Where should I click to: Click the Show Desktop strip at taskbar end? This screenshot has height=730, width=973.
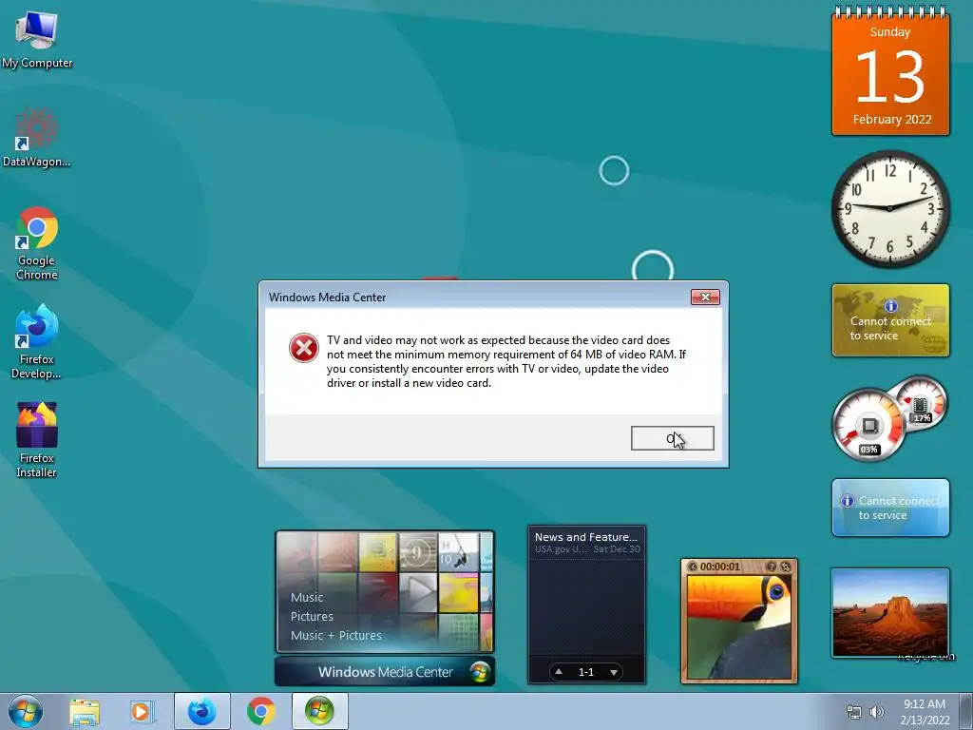click(x=966, y=711)
